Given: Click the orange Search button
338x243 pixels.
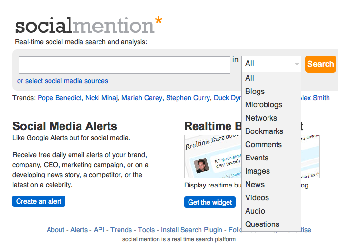Looking at the screenshot, I should tap(320, 64).
